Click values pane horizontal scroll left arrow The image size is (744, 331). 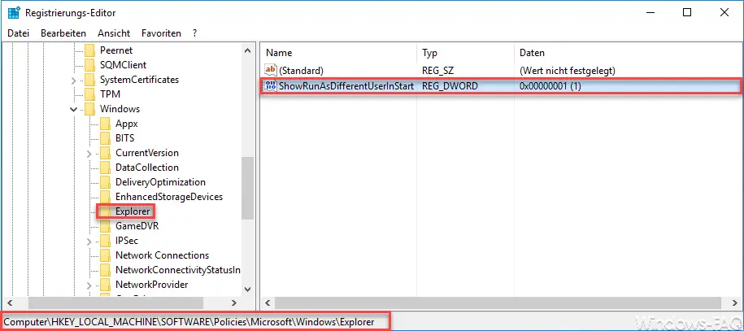point(268,303)
